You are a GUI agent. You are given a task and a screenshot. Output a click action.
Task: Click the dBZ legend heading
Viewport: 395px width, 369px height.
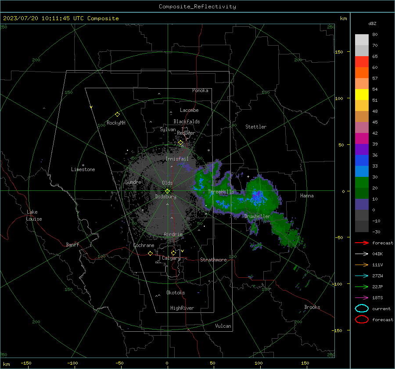pos(372,24)
